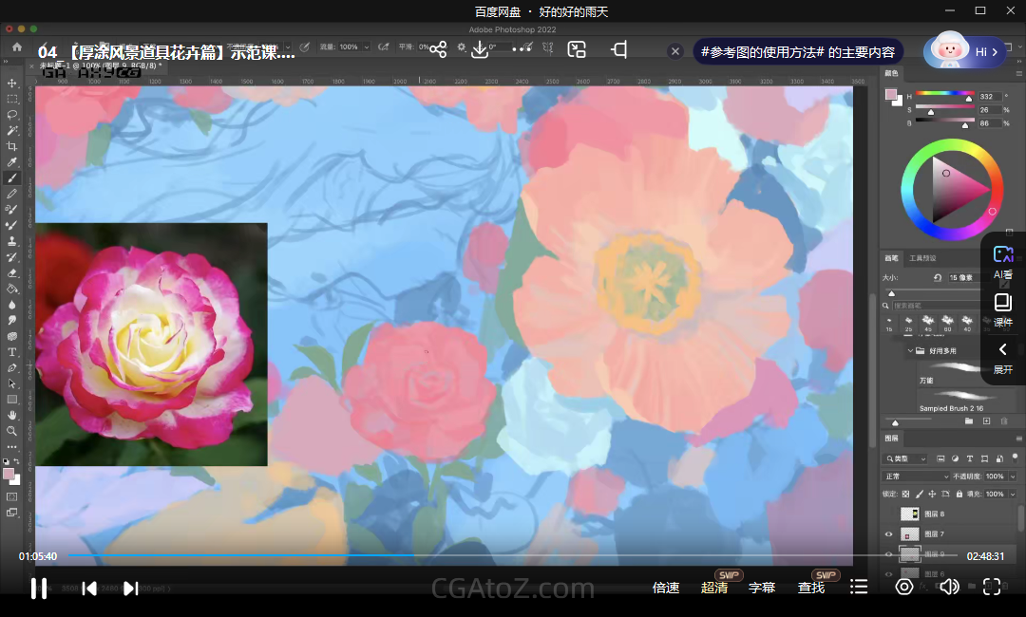
Task: Select the Move tool in Photoshop toolbar
Action: 12,84
